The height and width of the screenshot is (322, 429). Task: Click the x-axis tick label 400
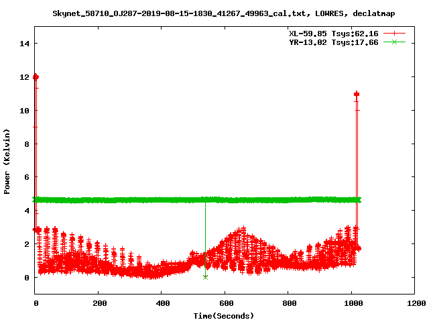pos(163,303)
